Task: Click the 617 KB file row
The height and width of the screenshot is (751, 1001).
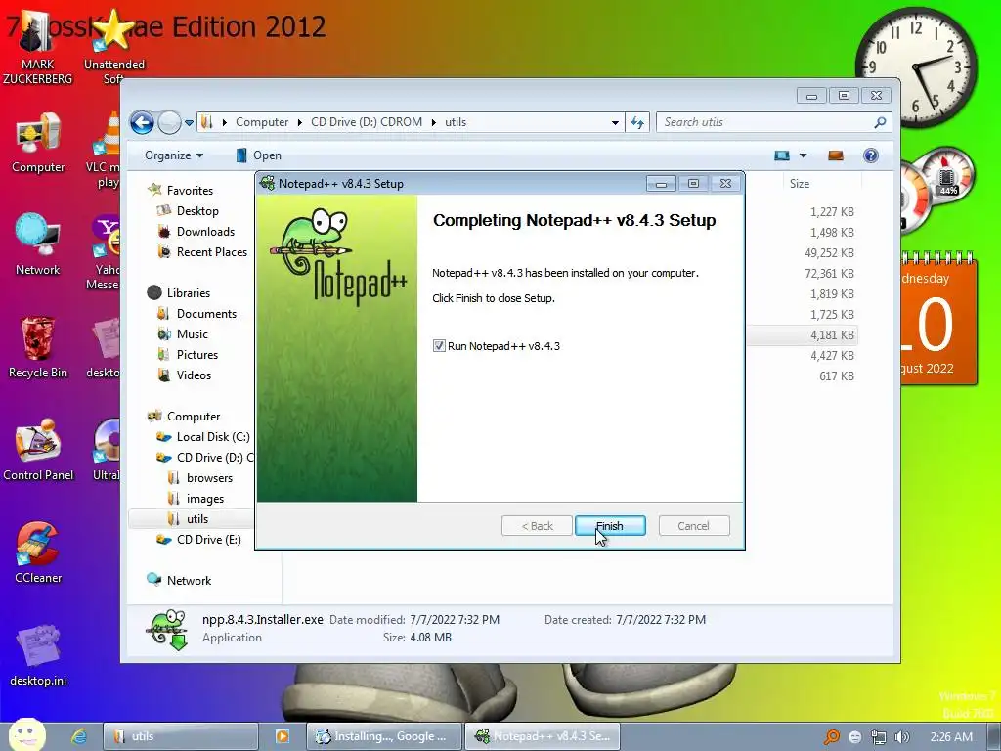Action: pyautogui.click(x=802, y=376)
